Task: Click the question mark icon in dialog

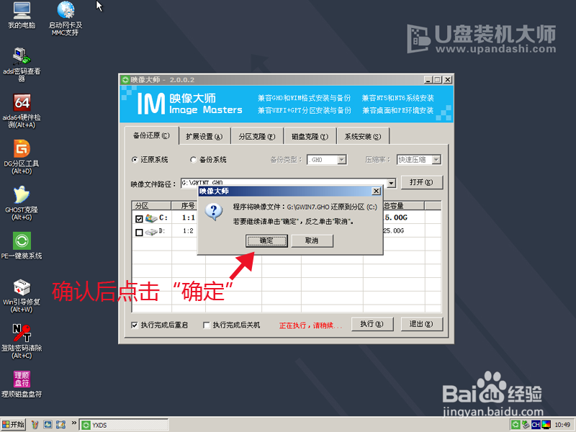Action: [x=213, y=212]
